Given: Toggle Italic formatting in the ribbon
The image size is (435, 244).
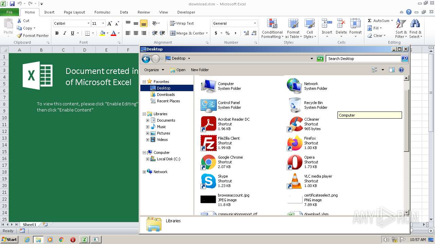Looking at the screenshot, I should pos(65,33).
